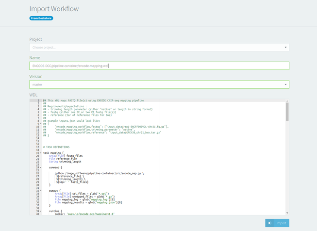Open the Project chooser dropdown
This screenshot has width=317, height=231.
click(159, 47)
